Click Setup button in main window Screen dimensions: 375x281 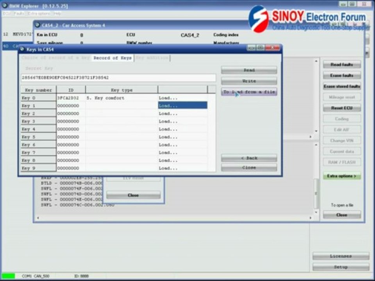341,267
